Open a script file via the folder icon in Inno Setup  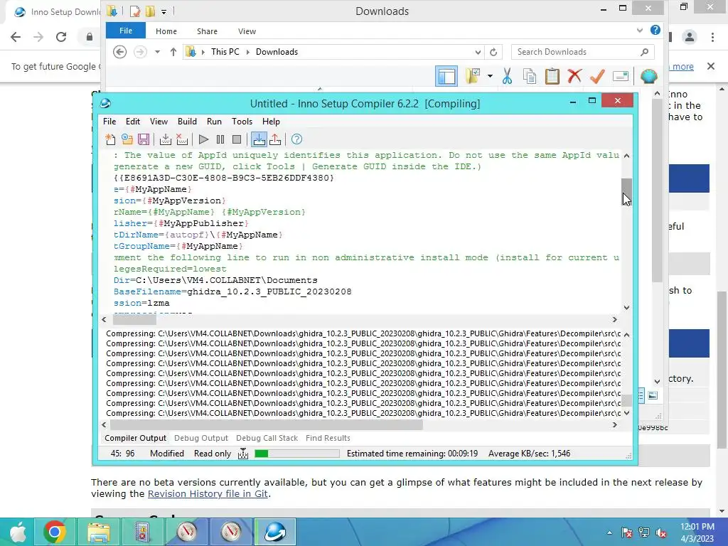point(127,139)
